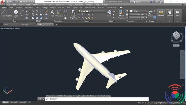Screen dimensions: 186x105
Task: Open the linetype ByLayer dropdown
Action: point(146,17)
